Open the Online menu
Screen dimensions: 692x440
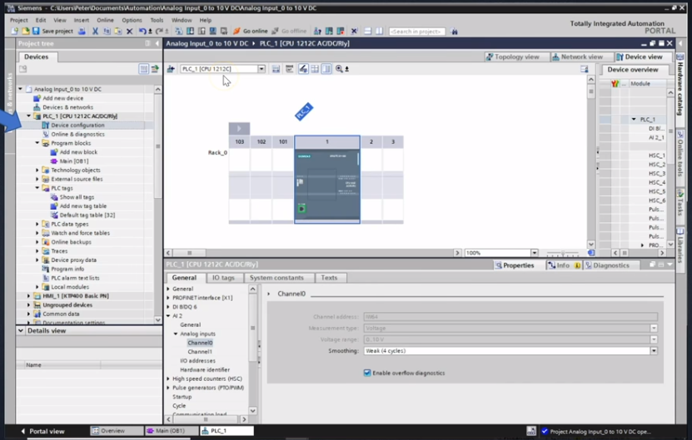[105, 20]
